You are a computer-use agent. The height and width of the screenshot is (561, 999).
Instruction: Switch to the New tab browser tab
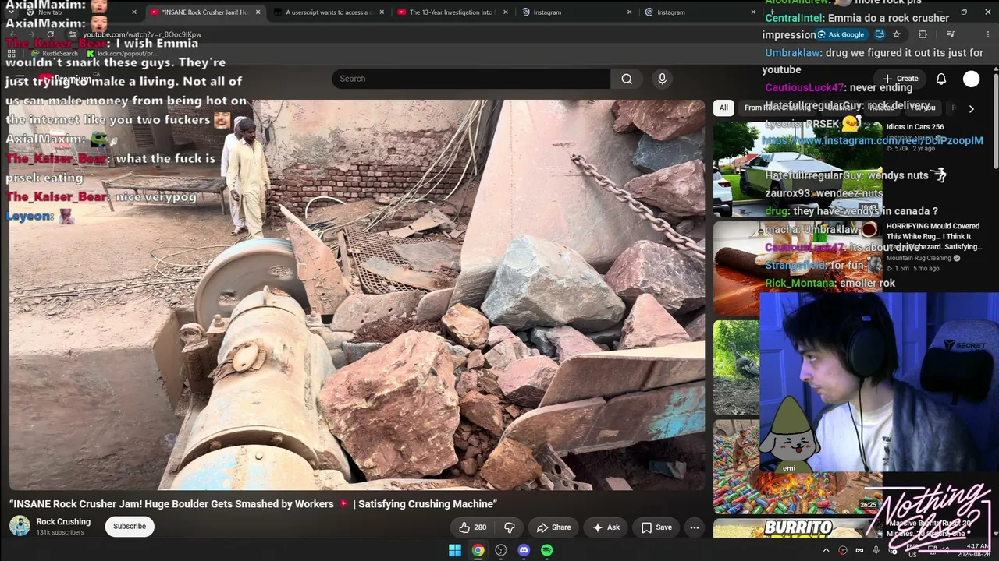pyautogui.click(x=81, y=12)
